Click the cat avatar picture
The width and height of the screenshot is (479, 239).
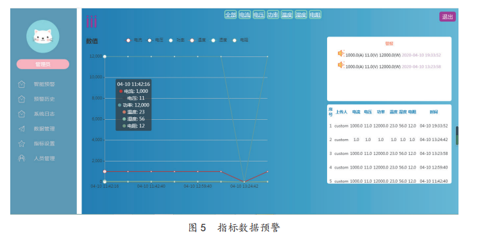pyautogui.click(x=43, y=37)
